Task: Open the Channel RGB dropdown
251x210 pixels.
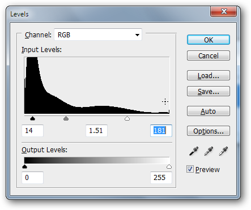Action: coord(98,35)
